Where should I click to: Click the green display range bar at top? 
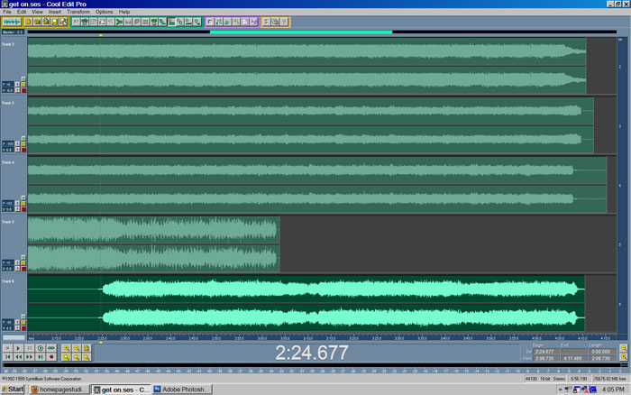click(x=301, y=32)
